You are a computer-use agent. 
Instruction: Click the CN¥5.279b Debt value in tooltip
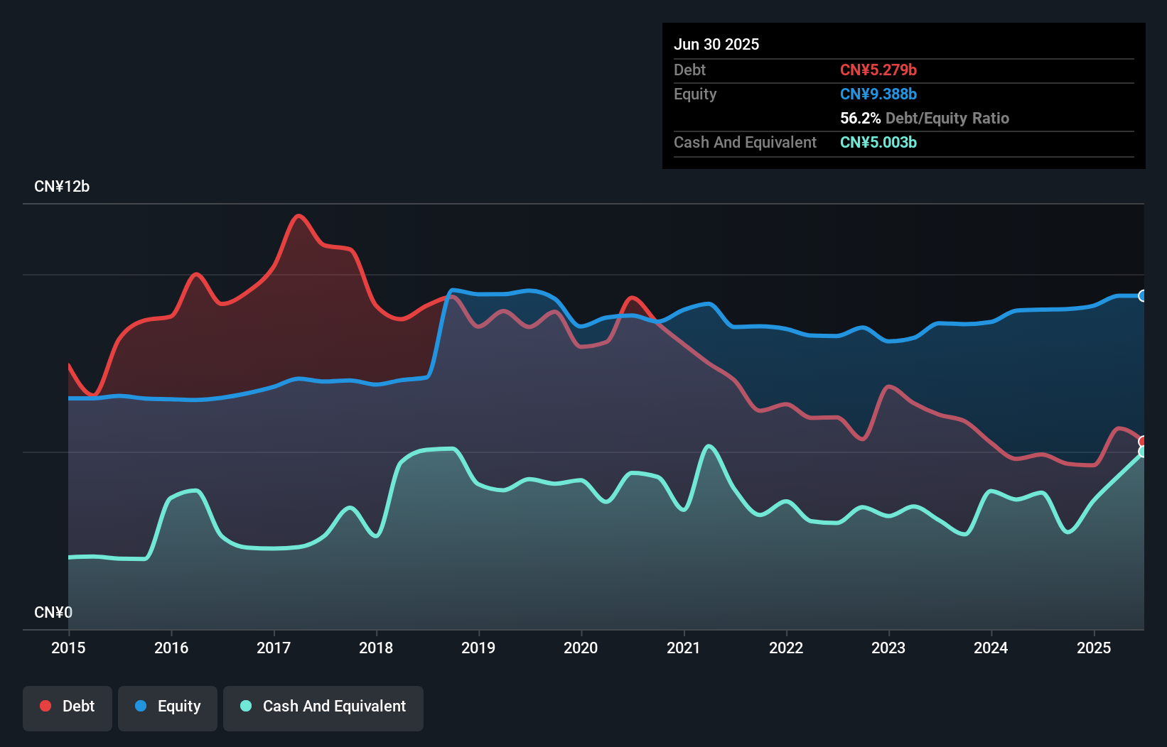[x=878, y=70]
